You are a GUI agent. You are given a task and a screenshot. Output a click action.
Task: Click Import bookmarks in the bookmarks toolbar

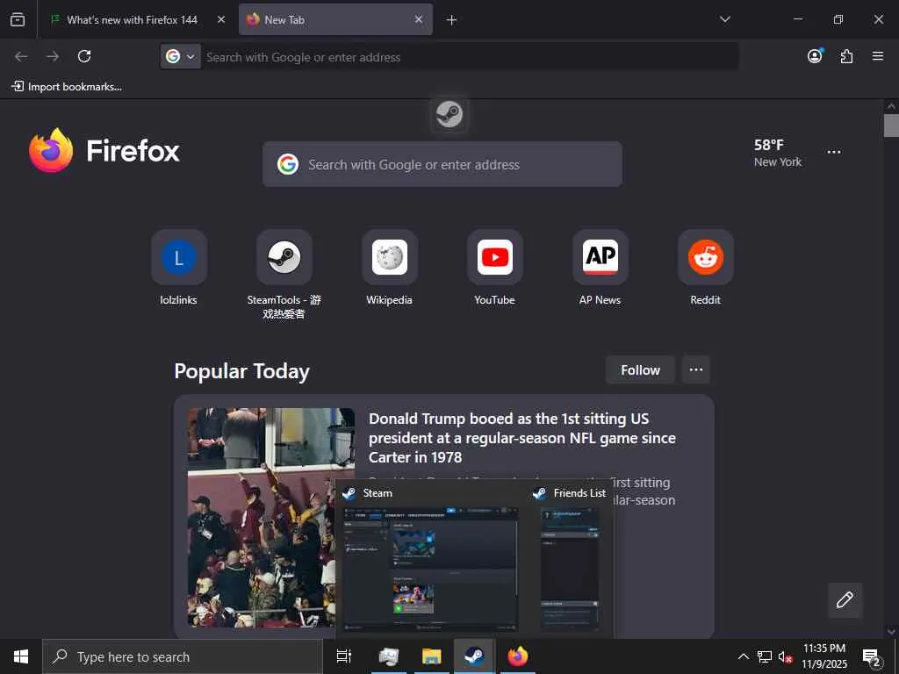tap(67, 87)
